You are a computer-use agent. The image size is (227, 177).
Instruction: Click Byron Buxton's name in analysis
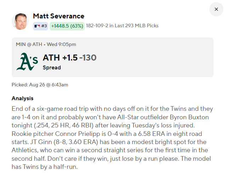pyautogui.click(x=189, y=117)
